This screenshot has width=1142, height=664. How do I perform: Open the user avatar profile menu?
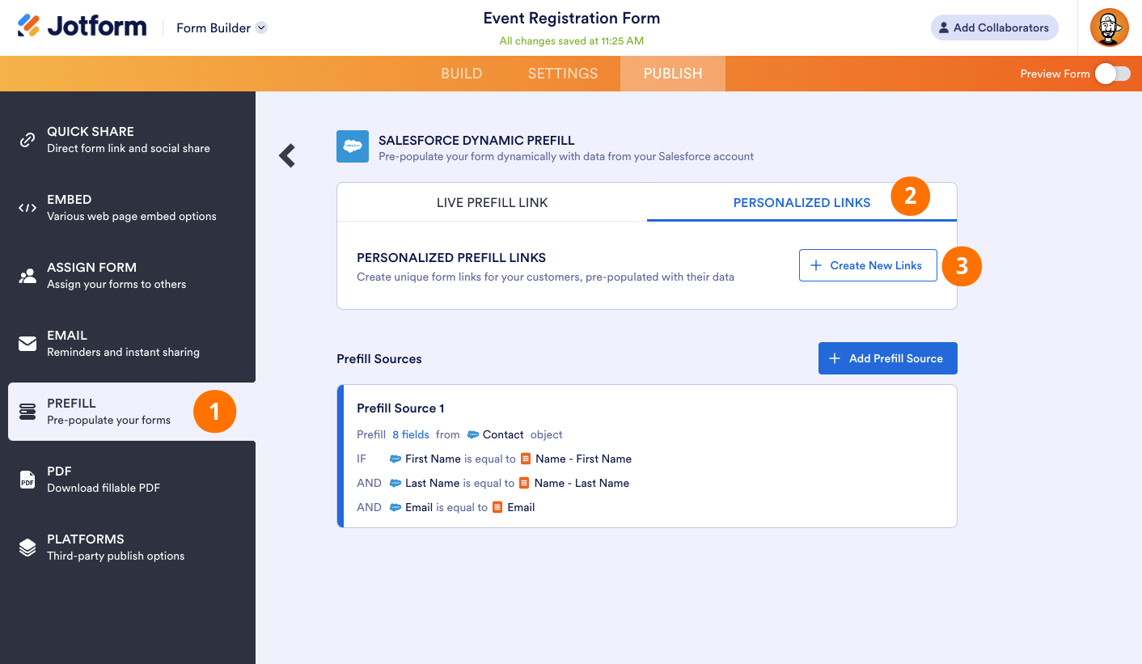(x=1109, y=27)
